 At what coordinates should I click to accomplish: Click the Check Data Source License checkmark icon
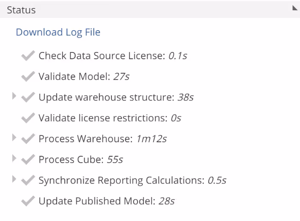(28, 56)
